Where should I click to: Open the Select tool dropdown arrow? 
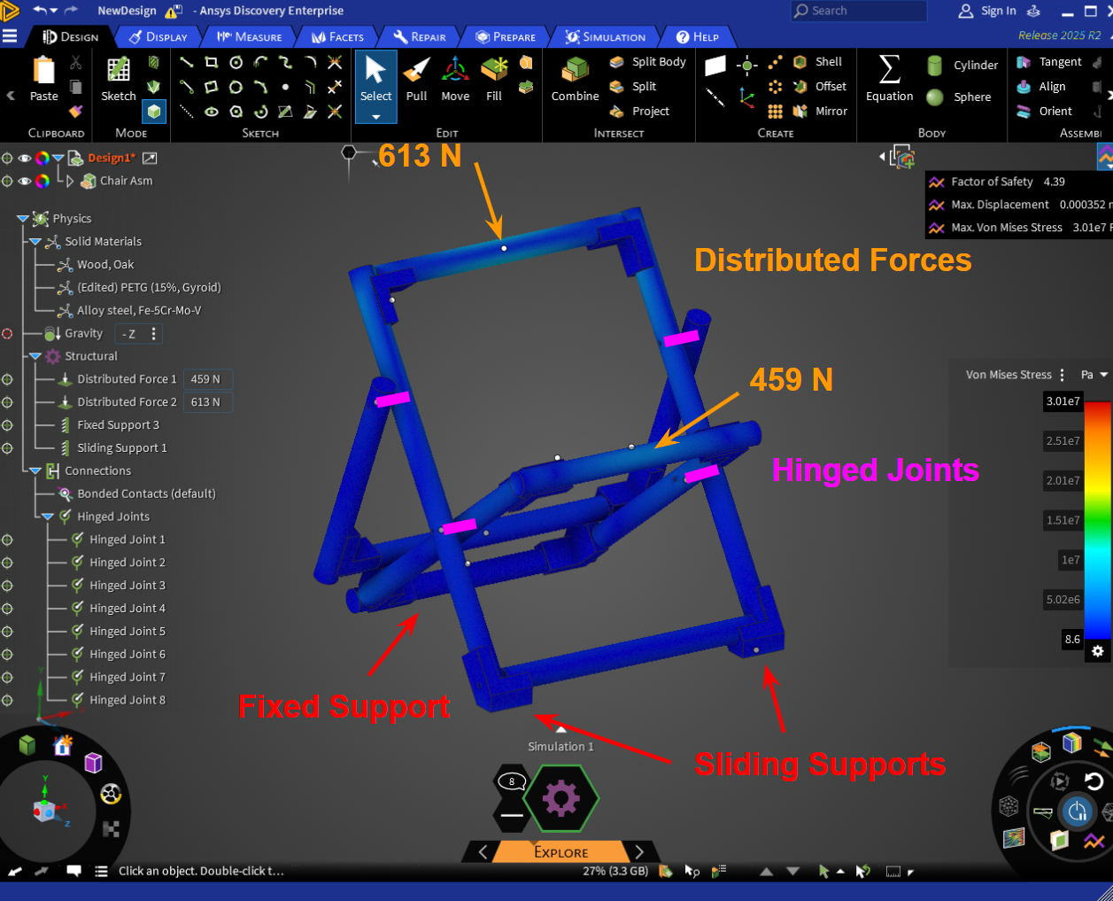point(375,117)
